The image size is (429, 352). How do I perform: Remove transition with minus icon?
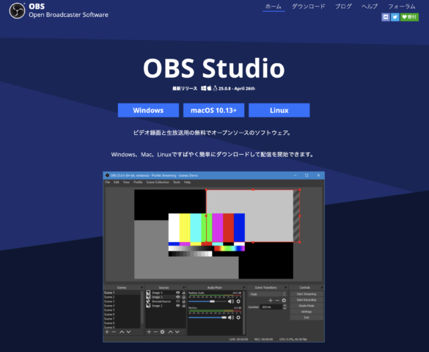tap(277, 301)
